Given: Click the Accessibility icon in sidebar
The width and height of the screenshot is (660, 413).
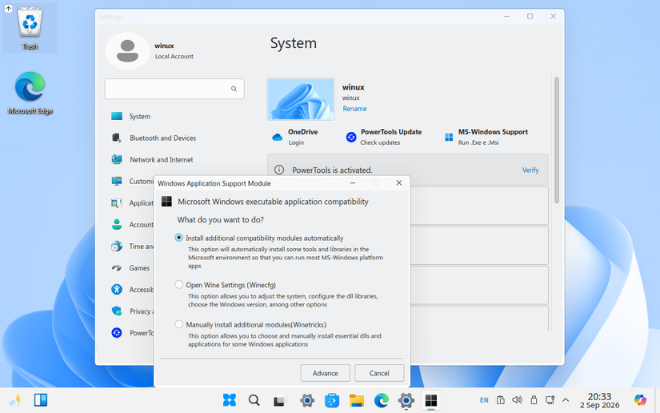Looking at the screenshot, I should [117, 289].
